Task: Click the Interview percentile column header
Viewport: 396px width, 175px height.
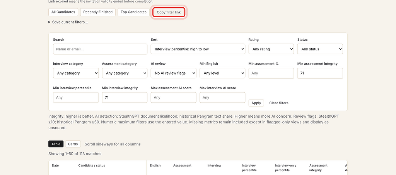Action: tap(249, 168)
